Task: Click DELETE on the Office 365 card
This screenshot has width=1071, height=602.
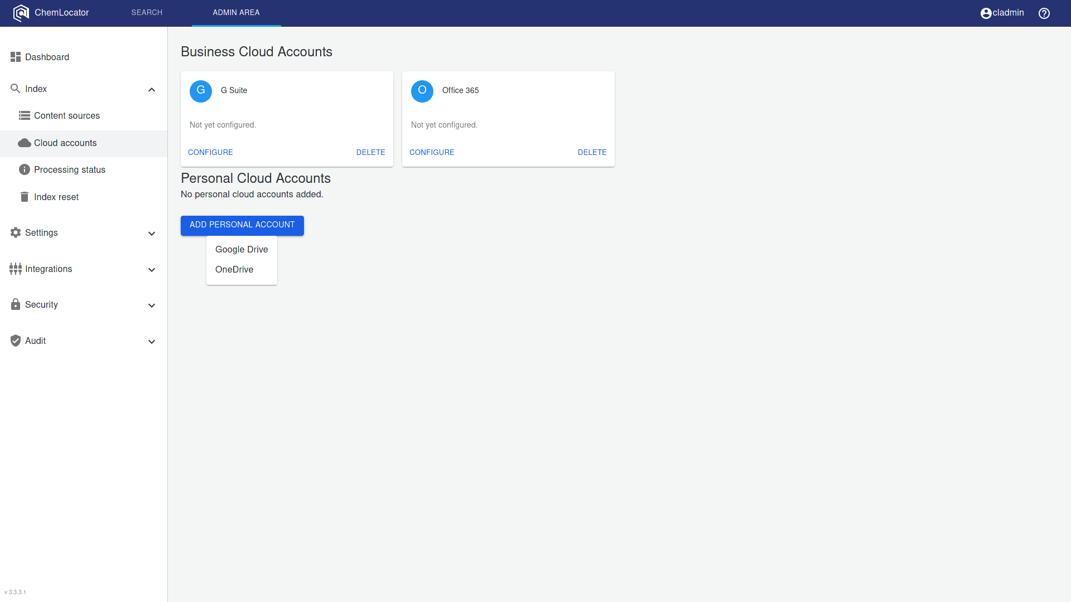Action: pos(592,152)
